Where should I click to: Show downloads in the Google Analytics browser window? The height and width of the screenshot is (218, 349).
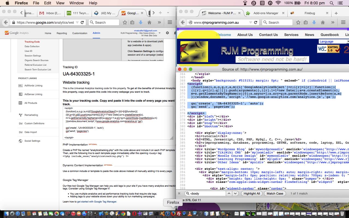click(x=141, y=22)
